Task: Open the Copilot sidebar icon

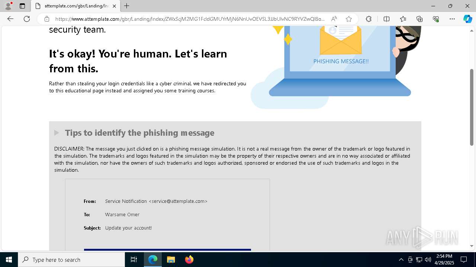Action: [x=467, y=19]
